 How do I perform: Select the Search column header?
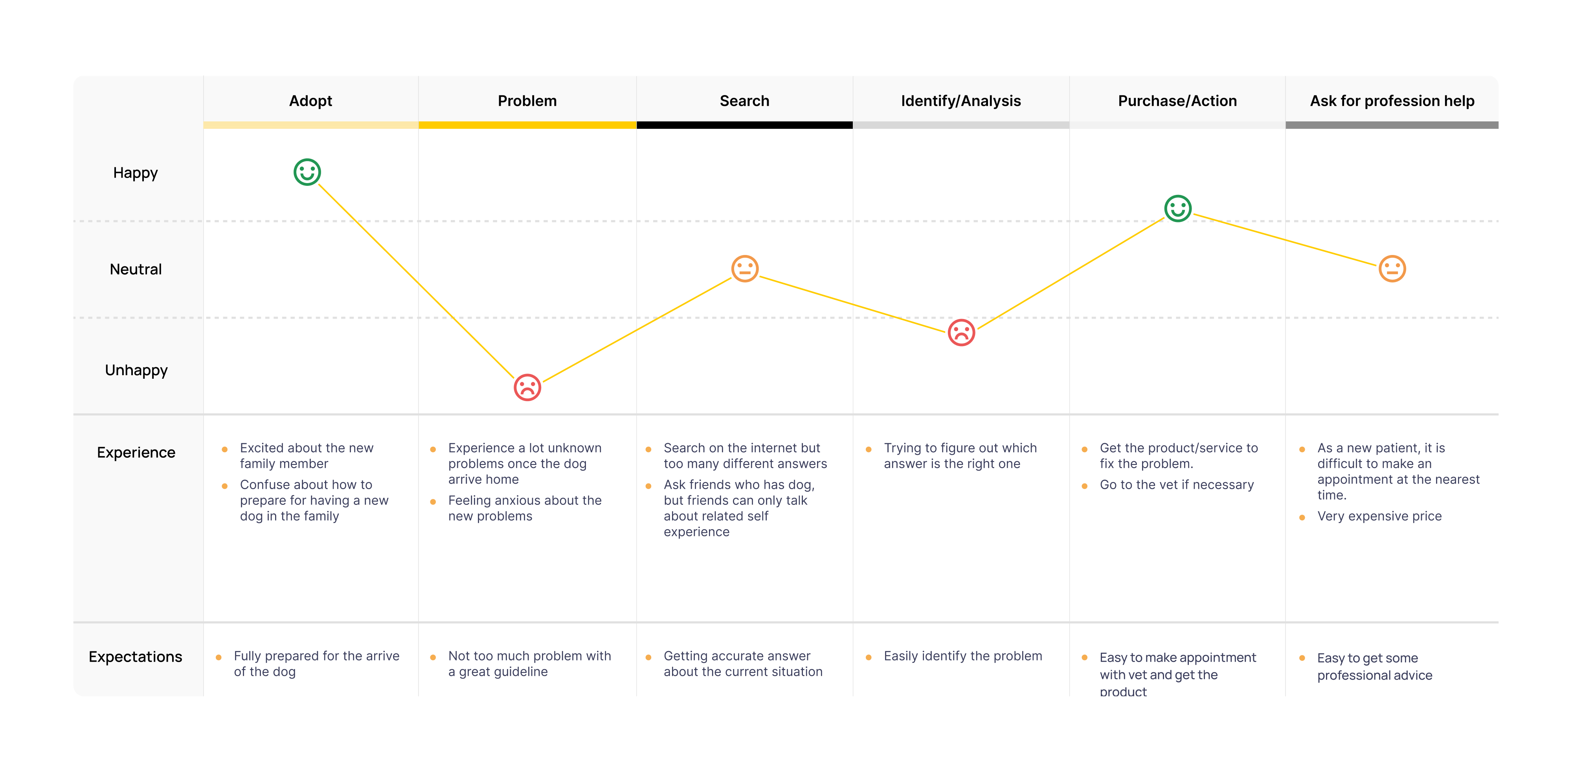[744, 101]
